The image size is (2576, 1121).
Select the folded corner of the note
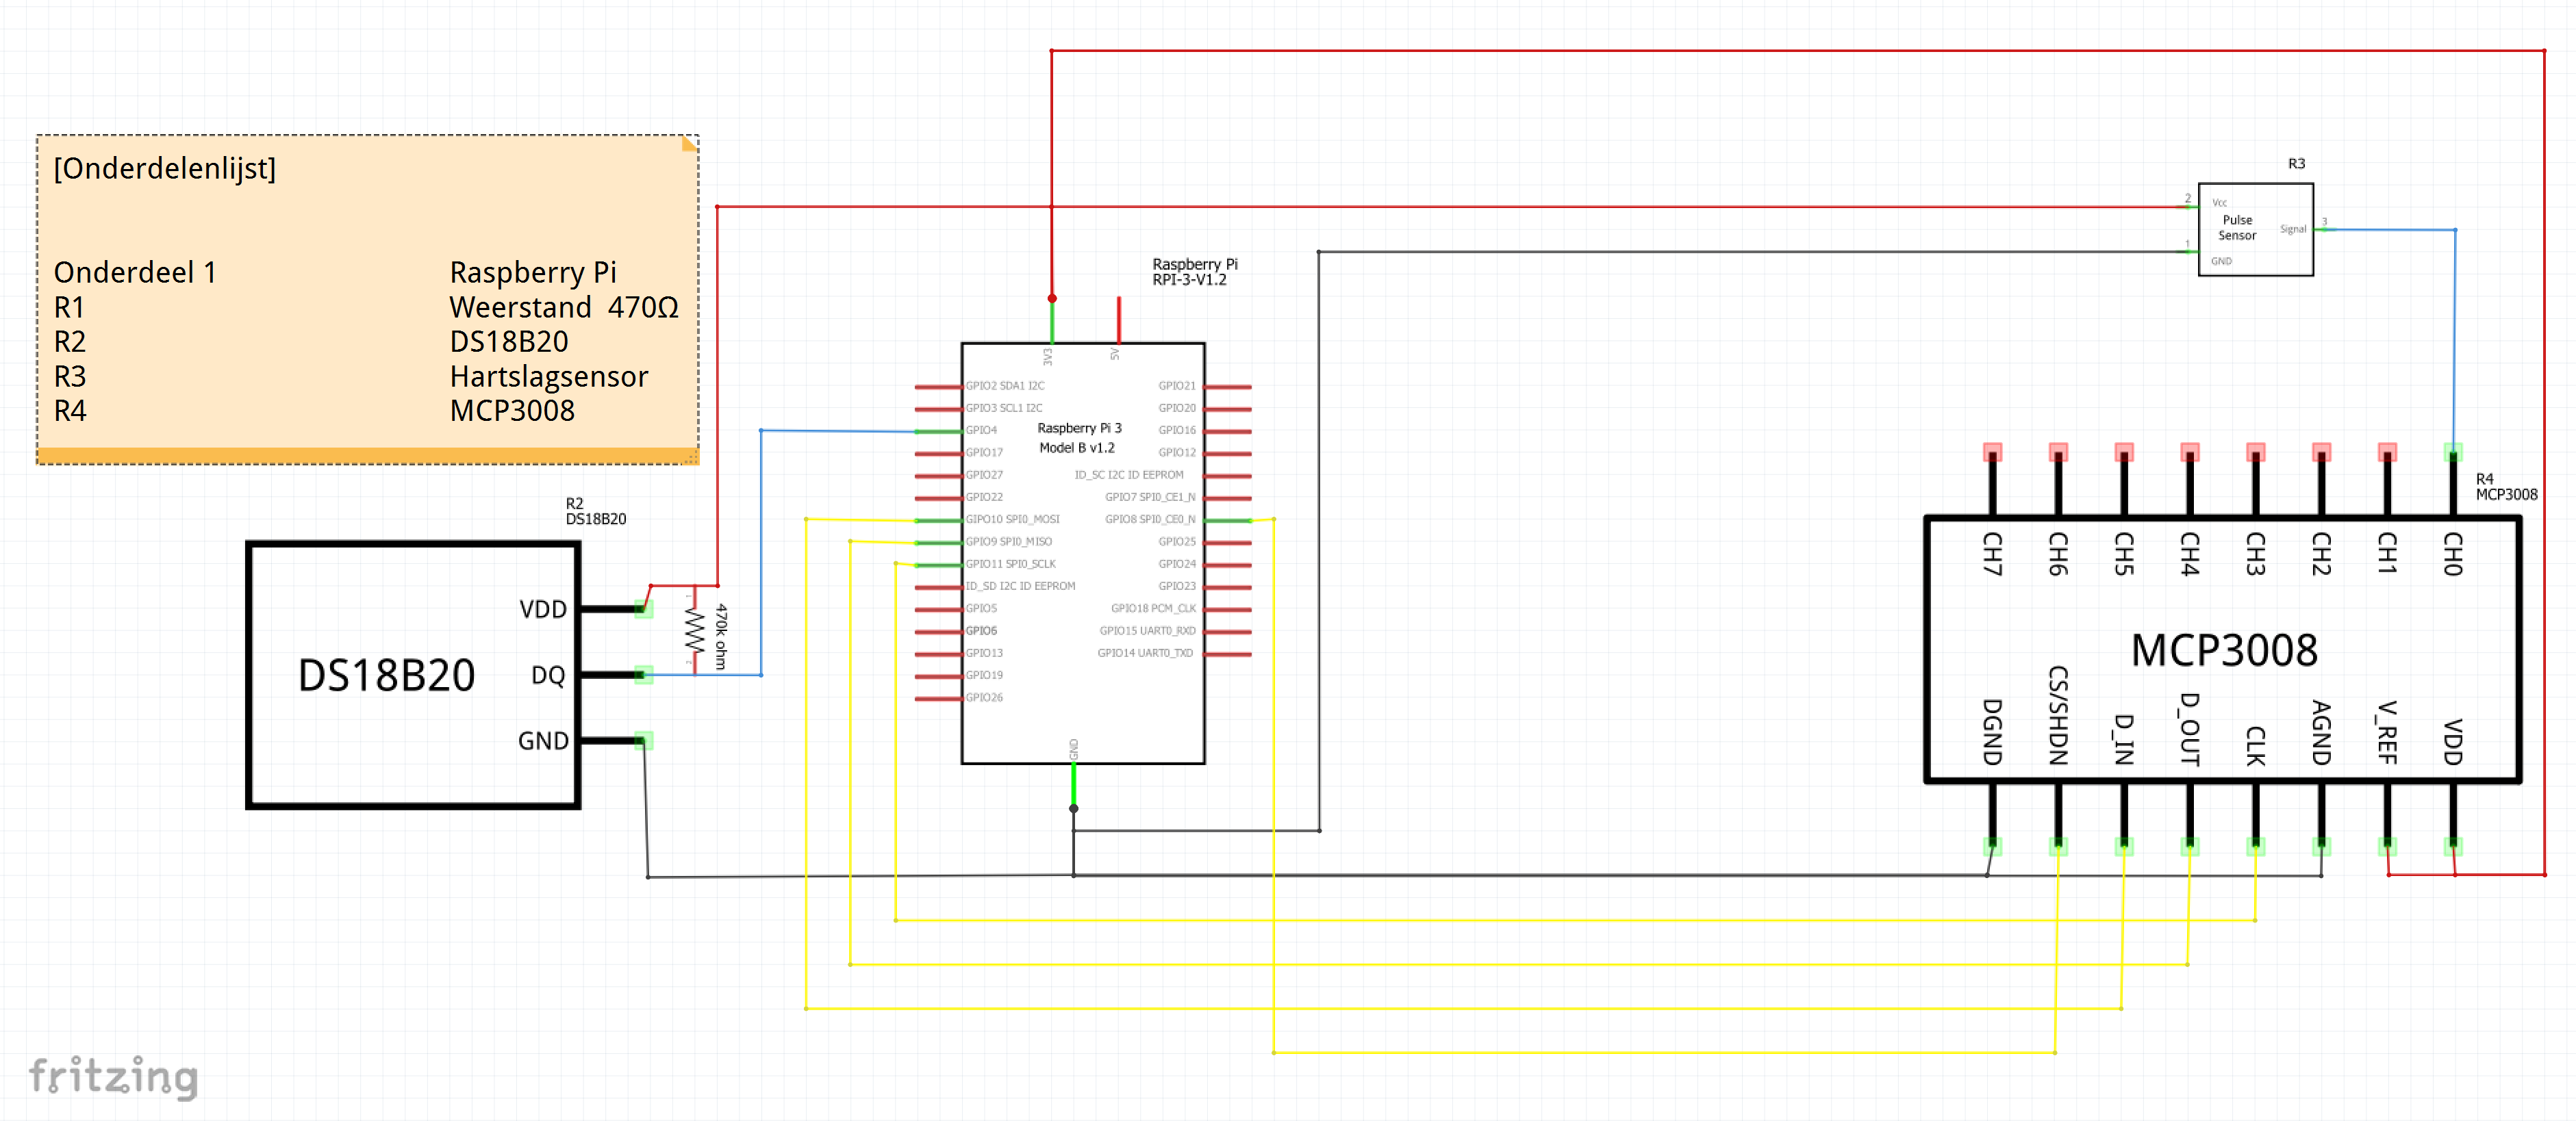689,144
